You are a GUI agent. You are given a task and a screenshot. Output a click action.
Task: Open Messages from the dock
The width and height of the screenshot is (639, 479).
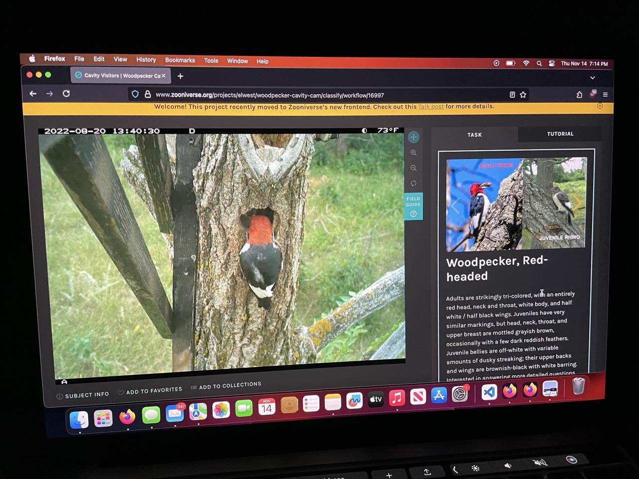click(151, 415)
